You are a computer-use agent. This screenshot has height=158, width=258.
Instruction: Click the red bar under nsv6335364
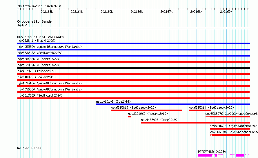click(x=200, y=110)
